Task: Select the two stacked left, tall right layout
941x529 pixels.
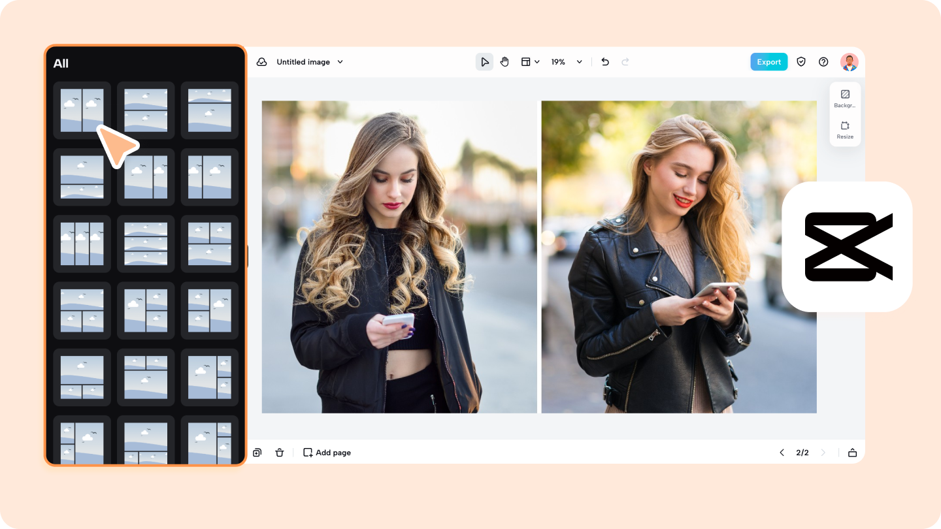Action: (x=210, y=310)
